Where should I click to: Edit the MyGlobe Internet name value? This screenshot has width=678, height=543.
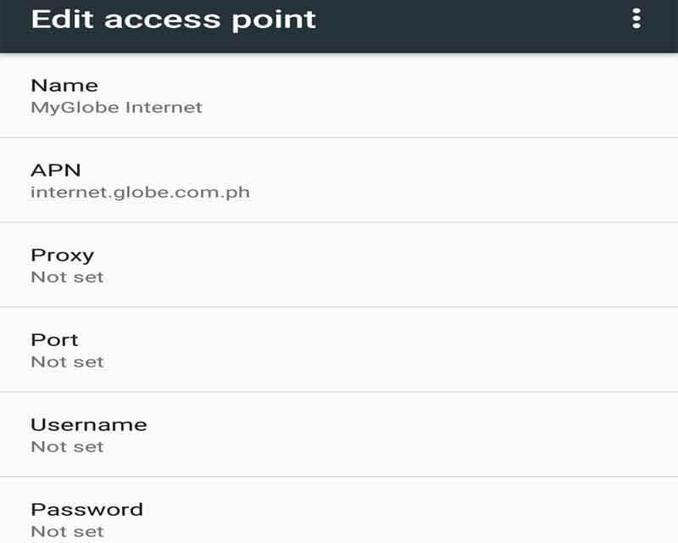point(116,108)
